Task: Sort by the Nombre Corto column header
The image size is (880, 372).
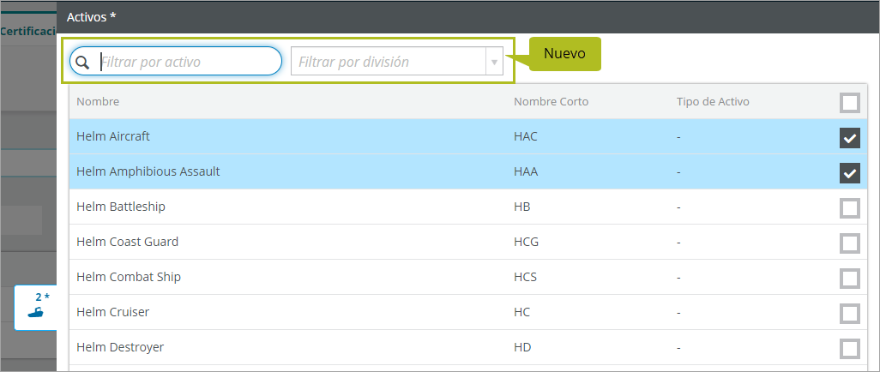Action: click(x=552, y=101)
